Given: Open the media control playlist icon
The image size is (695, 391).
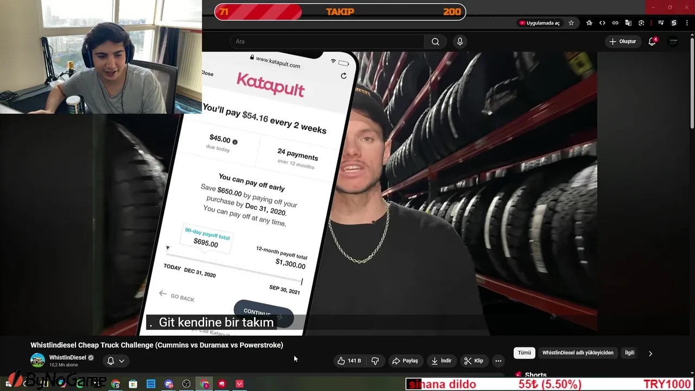Looking at the screenshot, I should [x=661, y=23].
